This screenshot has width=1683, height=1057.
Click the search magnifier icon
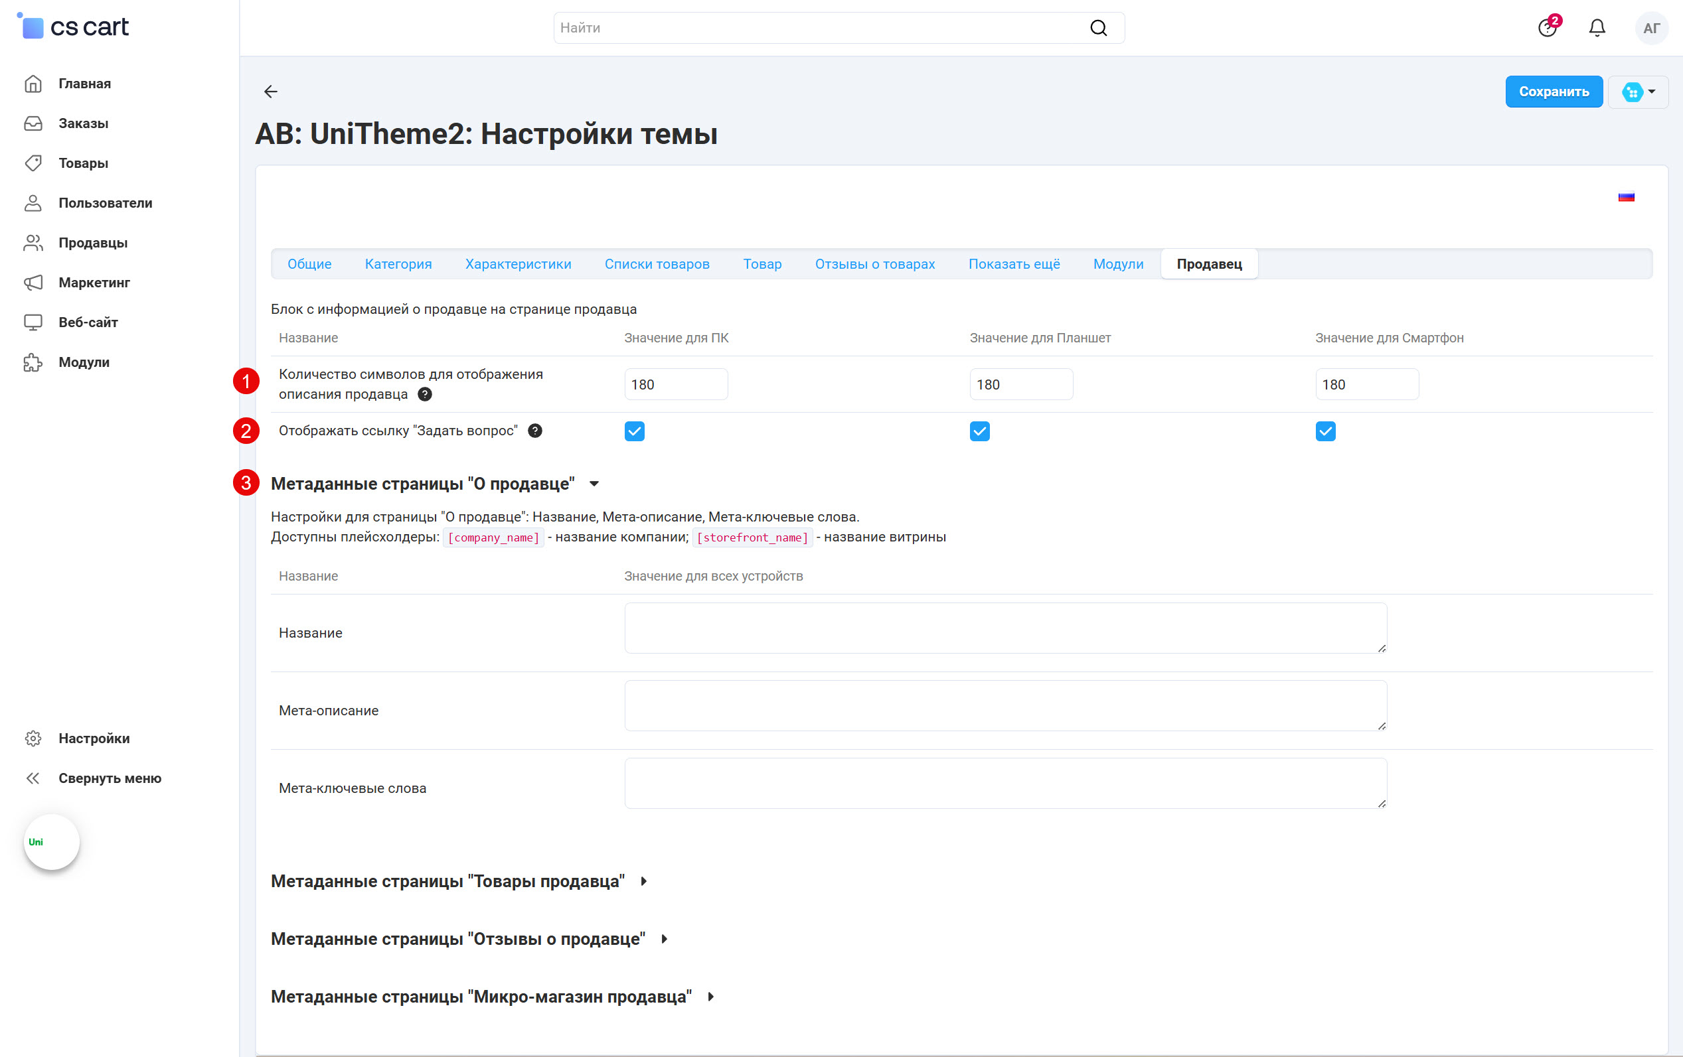click(x=1099, y=28)
